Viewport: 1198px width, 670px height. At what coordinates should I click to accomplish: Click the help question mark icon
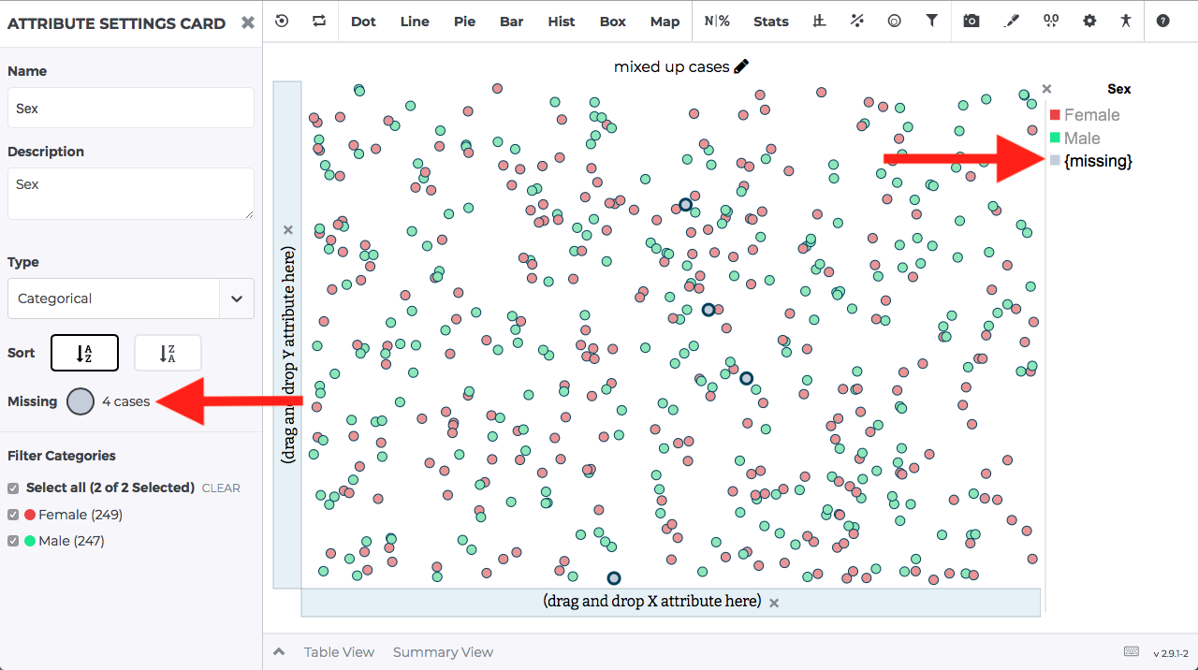[x=1162, y=21]
